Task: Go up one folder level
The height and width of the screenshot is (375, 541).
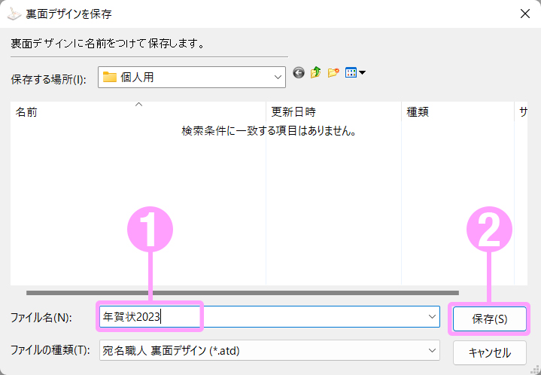Action: (x=316, y=73)
